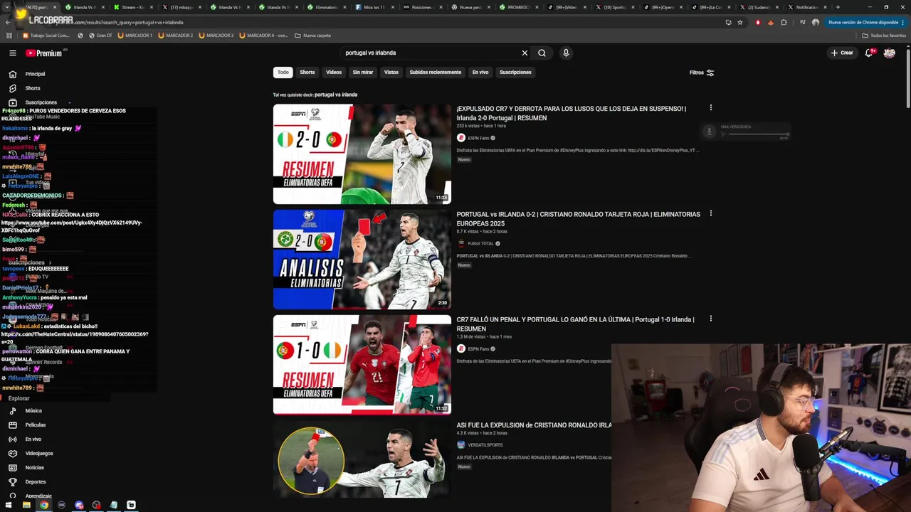
Task: Open the Chrome apps grid in bookmarks bar
Action: pyautogui.click(x=9, y=35)
